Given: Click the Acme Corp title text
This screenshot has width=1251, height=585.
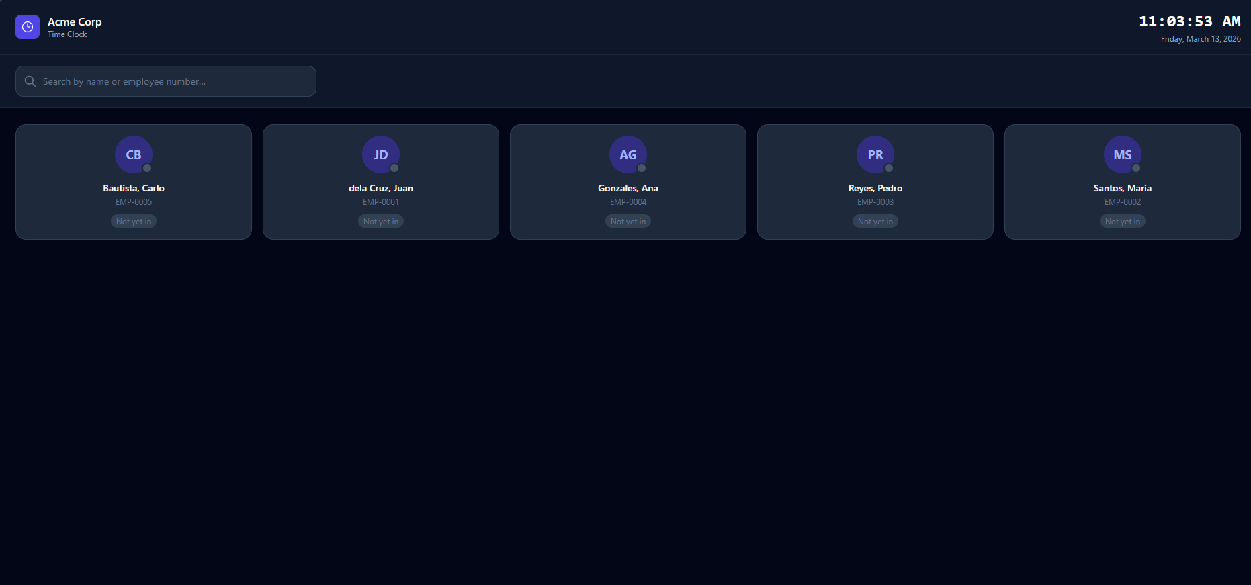Looking at the screenshot, I should pos(75,22).
